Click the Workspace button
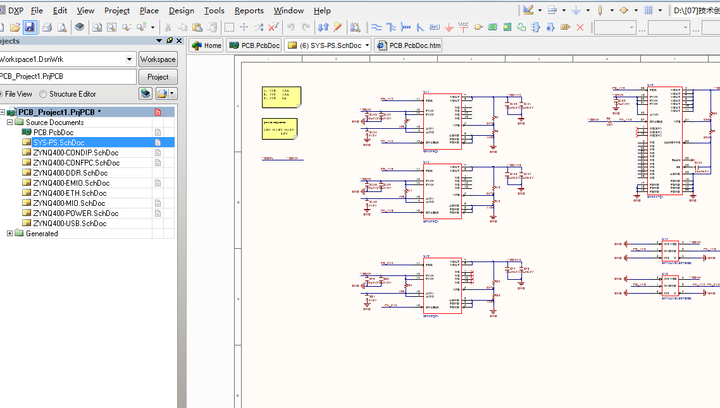This screenshot has width=720, height=408. 158,59
